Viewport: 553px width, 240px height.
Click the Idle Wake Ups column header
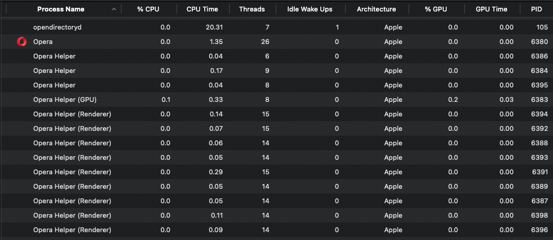click(309, 10)
